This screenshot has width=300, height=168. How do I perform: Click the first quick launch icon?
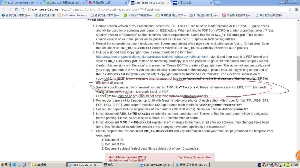pos(14,165)
